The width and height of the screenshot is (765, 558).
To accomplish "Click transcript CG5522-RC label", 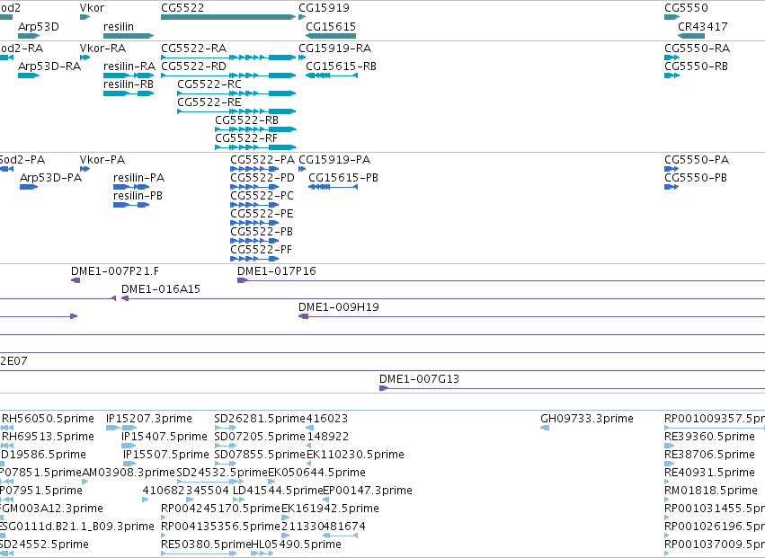I will tap(209, 84).
